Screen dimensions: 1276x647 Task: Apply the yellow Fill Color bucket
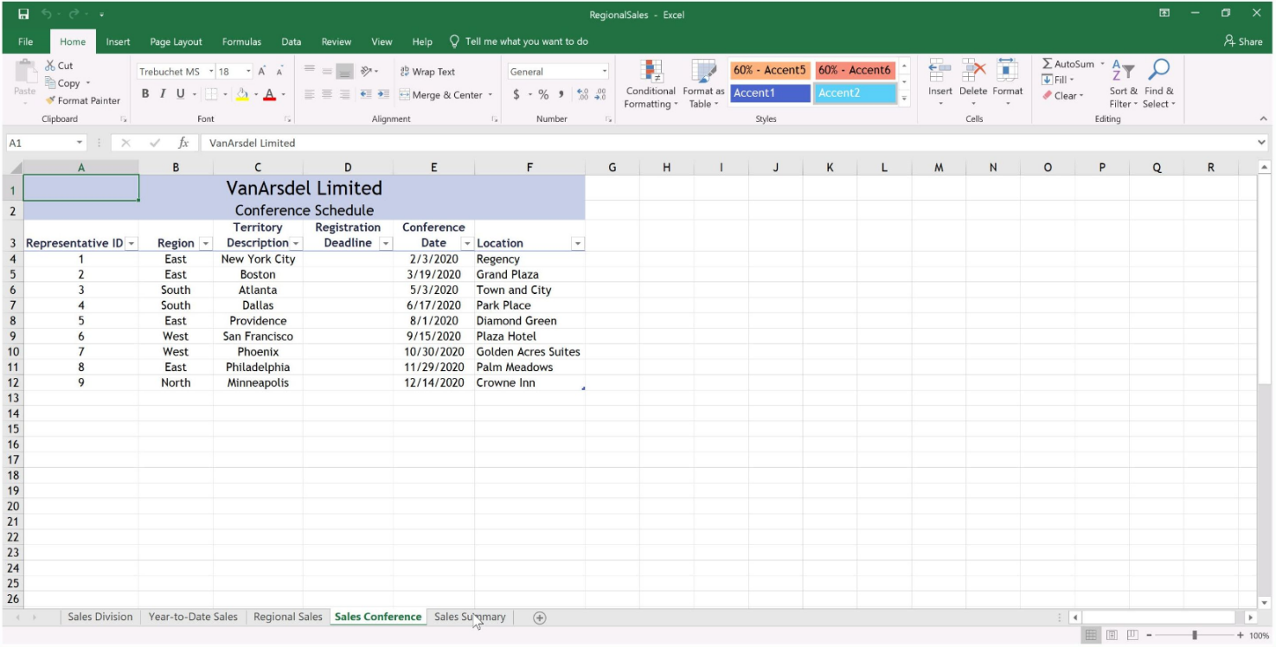tap(242, 94)
